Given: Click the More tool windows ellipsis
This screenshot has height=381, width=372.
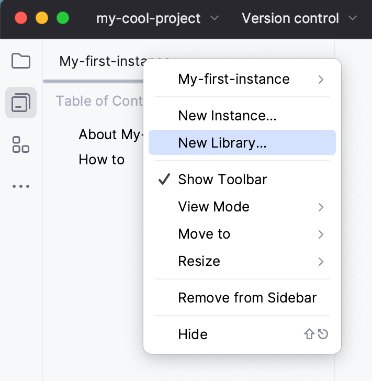Looking at the screenshot, I should (21, 186).
